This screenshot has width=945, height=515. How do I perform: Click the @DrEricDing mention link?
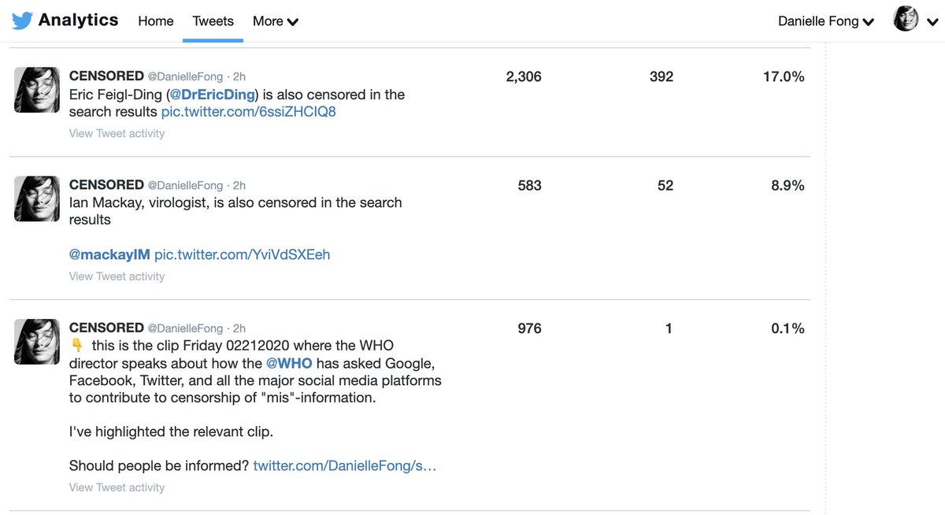213,94
